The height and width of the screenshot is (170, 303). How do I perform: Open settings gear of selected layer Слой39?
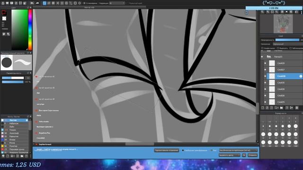click(301, 76)
